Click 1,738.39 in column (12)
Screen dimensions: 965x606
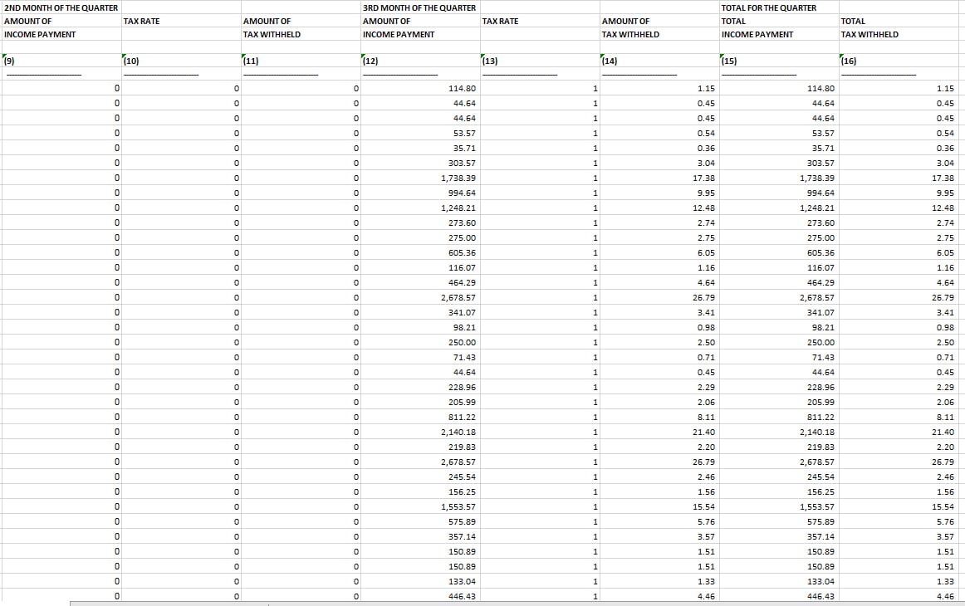[458, 178]
